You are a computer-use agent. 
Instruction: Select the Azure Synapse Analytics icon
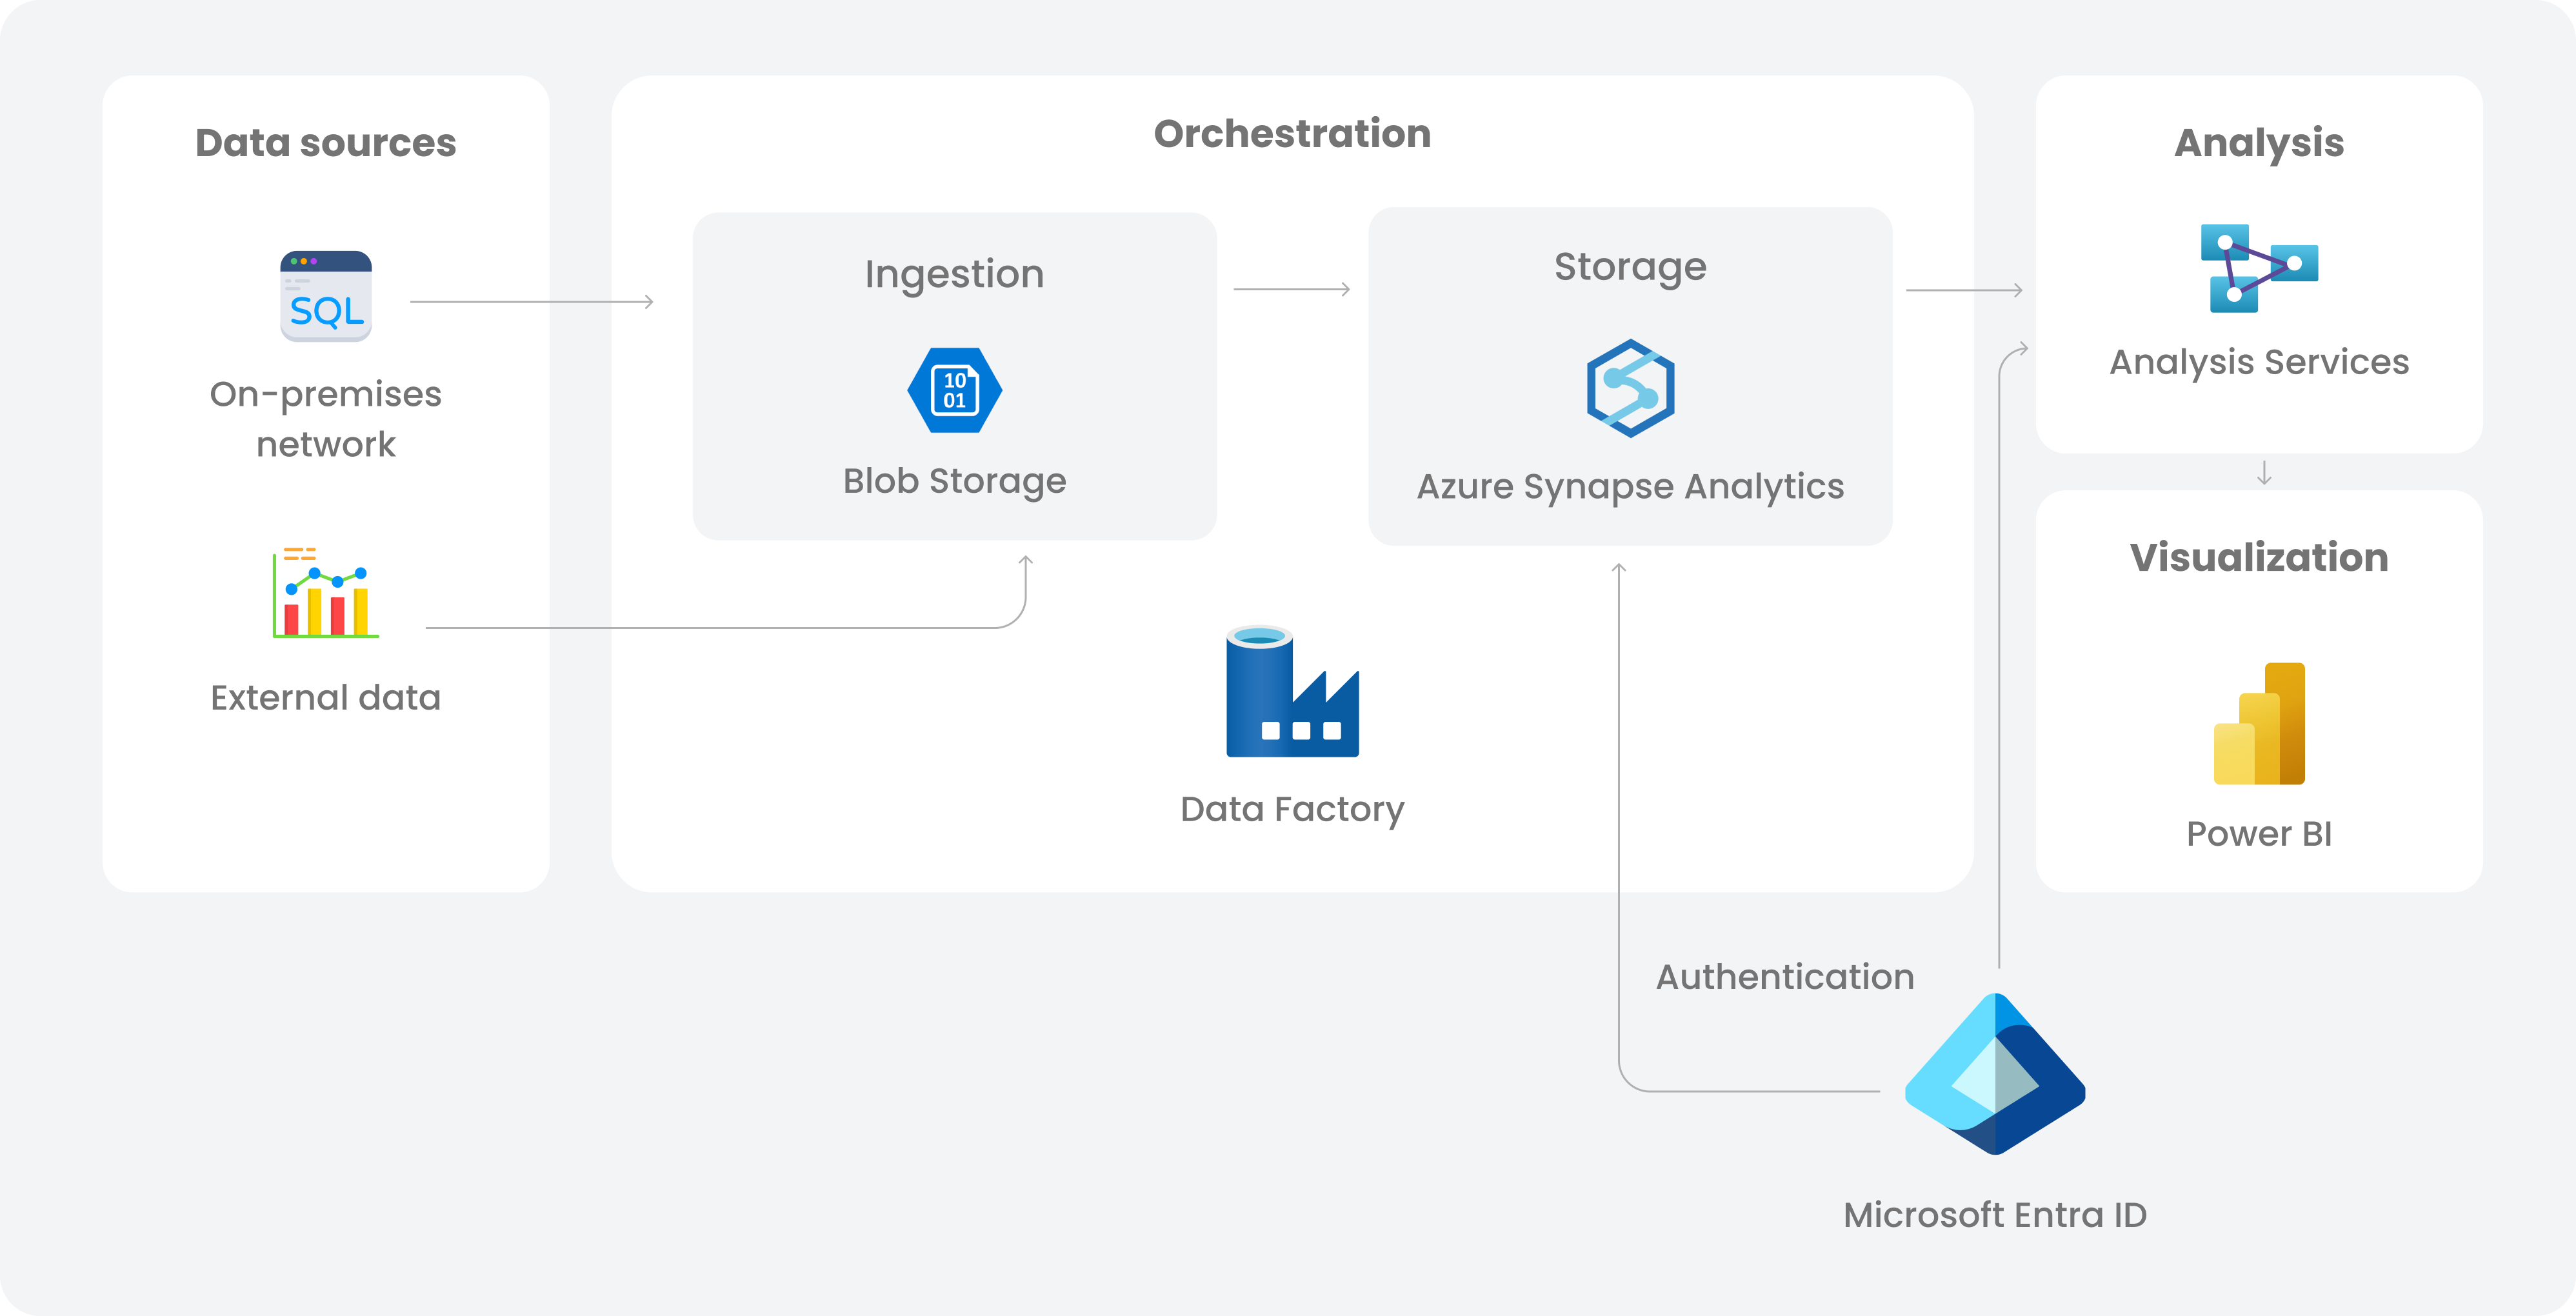tap(1630, 388)
